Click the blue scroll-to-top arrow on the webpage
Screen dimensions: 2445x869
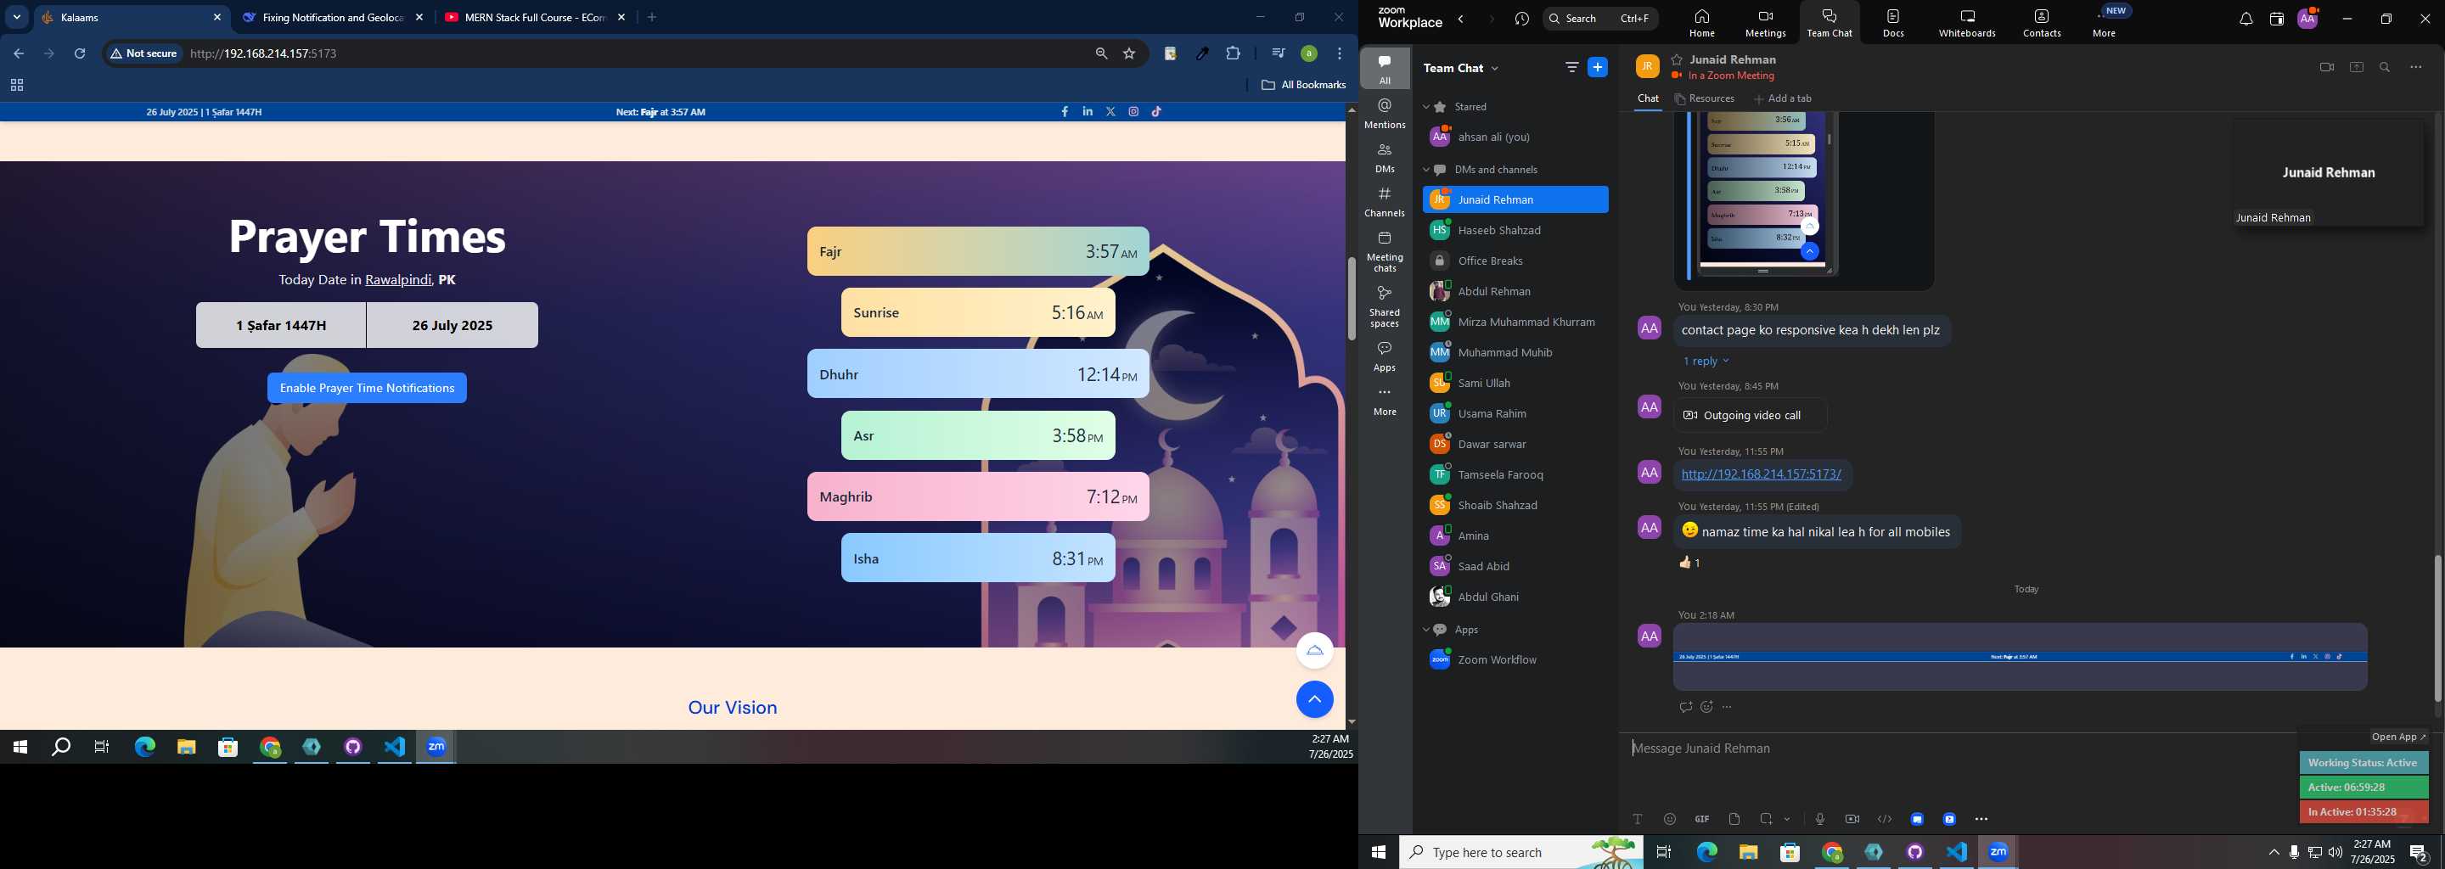point(1314,699)
